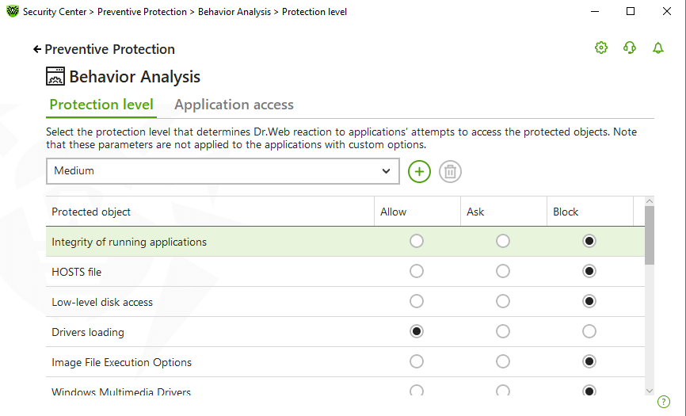Set Image File Execution Options to Allow
This screenshot has width=686, height=416.
(417, 362)
